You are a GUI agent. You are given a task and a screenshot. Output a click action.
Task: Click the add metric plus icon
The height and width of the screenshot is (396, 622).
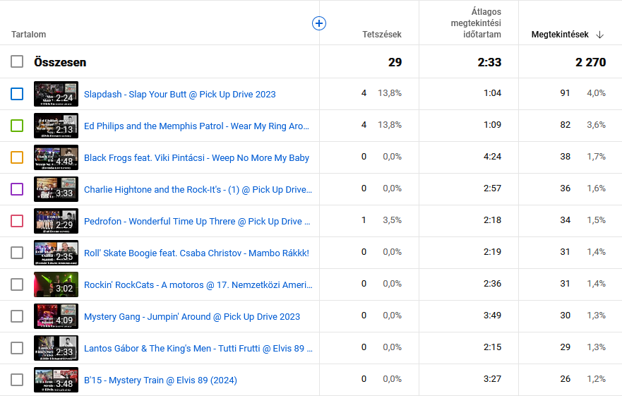point(319,23)
